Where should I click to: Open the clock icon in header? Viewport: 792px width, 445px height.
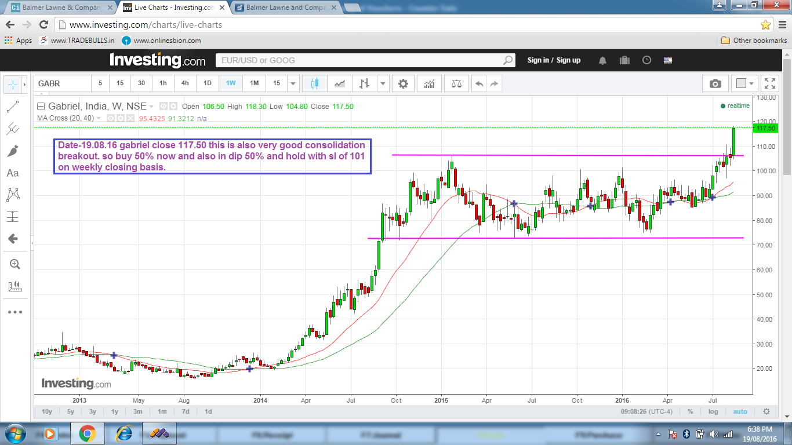point(647,60)
